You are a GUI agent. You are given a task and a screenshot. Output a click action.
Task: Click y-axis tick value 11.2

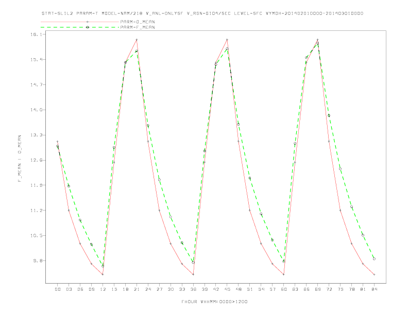[x=36, y=211]
